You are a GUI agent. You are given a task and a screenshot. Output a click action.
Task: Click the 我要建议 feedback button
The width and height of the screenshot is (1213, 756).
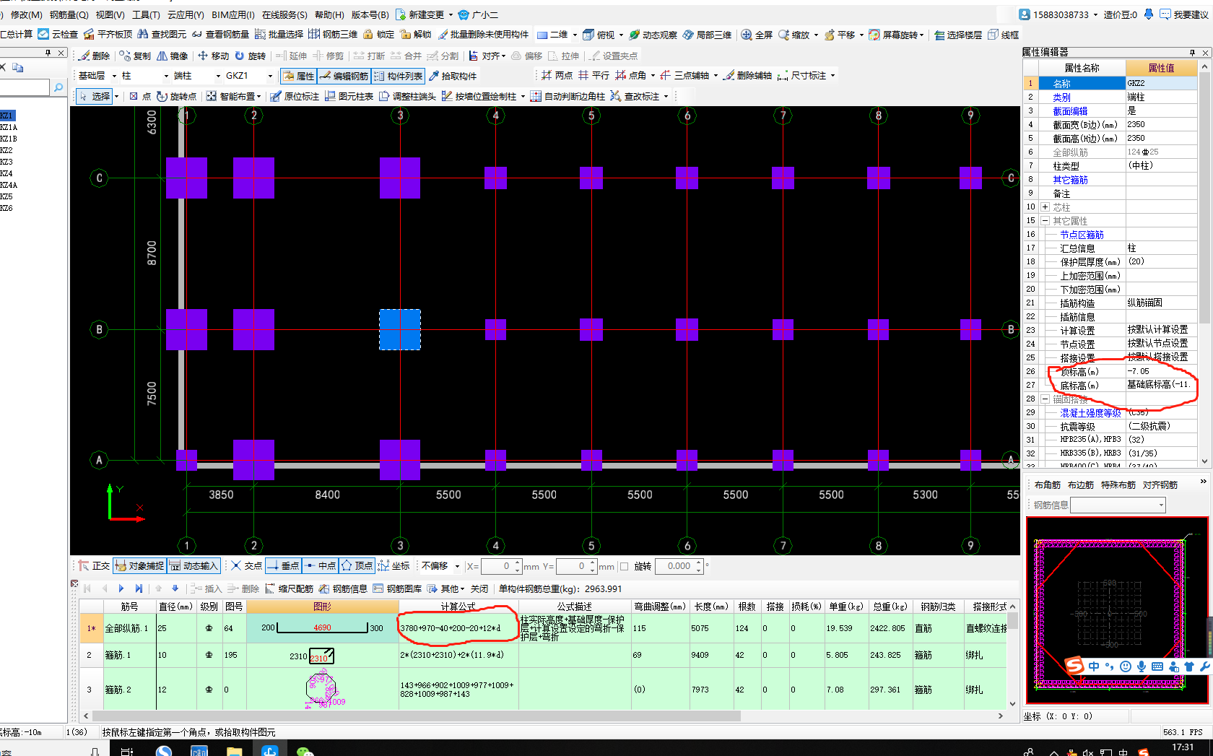[1184, 14]
